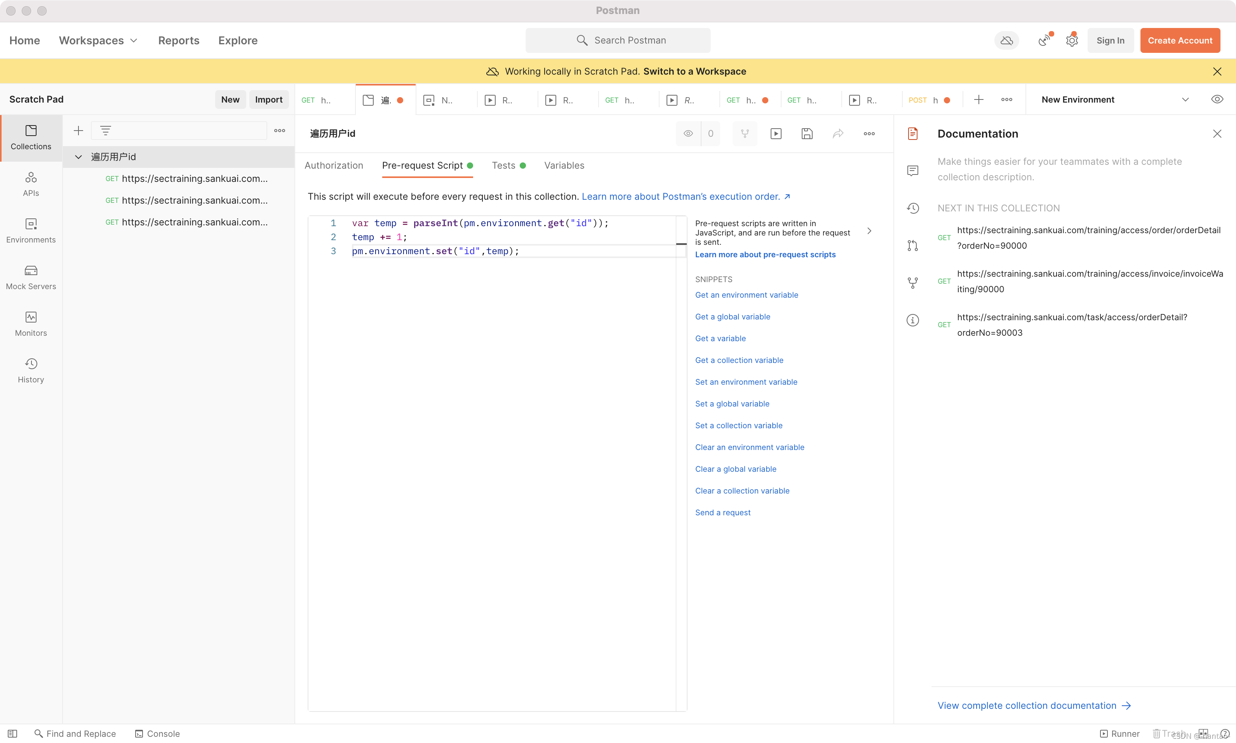Insert Send a request snippet

coord(722,512)
